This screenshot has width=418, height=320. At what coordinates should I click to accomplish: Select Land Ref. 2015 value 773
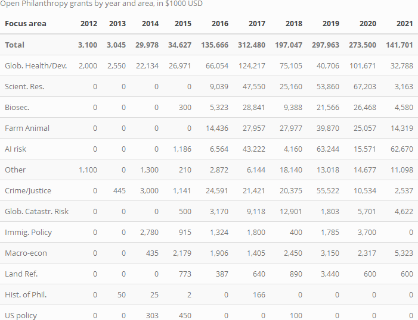[x=185, y=274]
